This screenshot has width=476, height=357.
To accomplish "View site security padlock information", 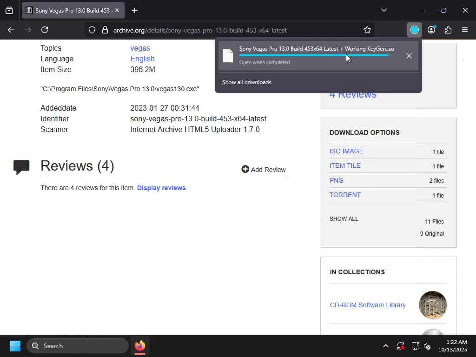I will click(x=105, y=30).
